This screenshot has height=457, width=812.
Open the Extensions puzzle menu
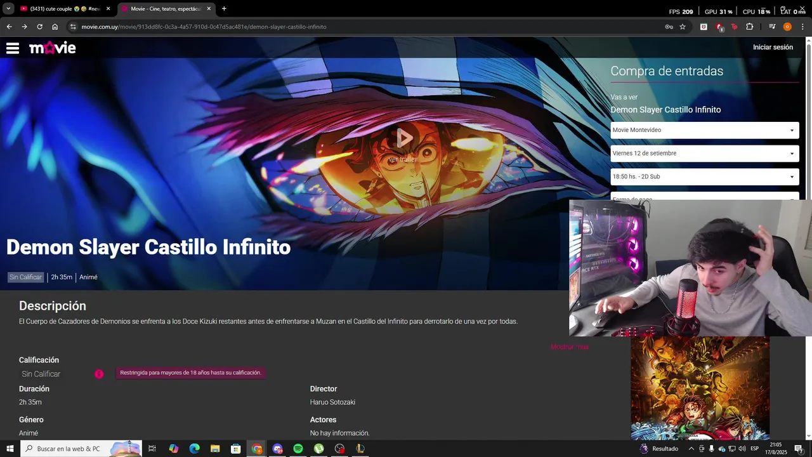point(750,27)
